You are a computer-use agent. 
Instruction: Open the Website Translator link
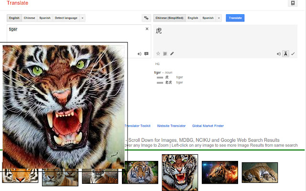tap(171, 126)
